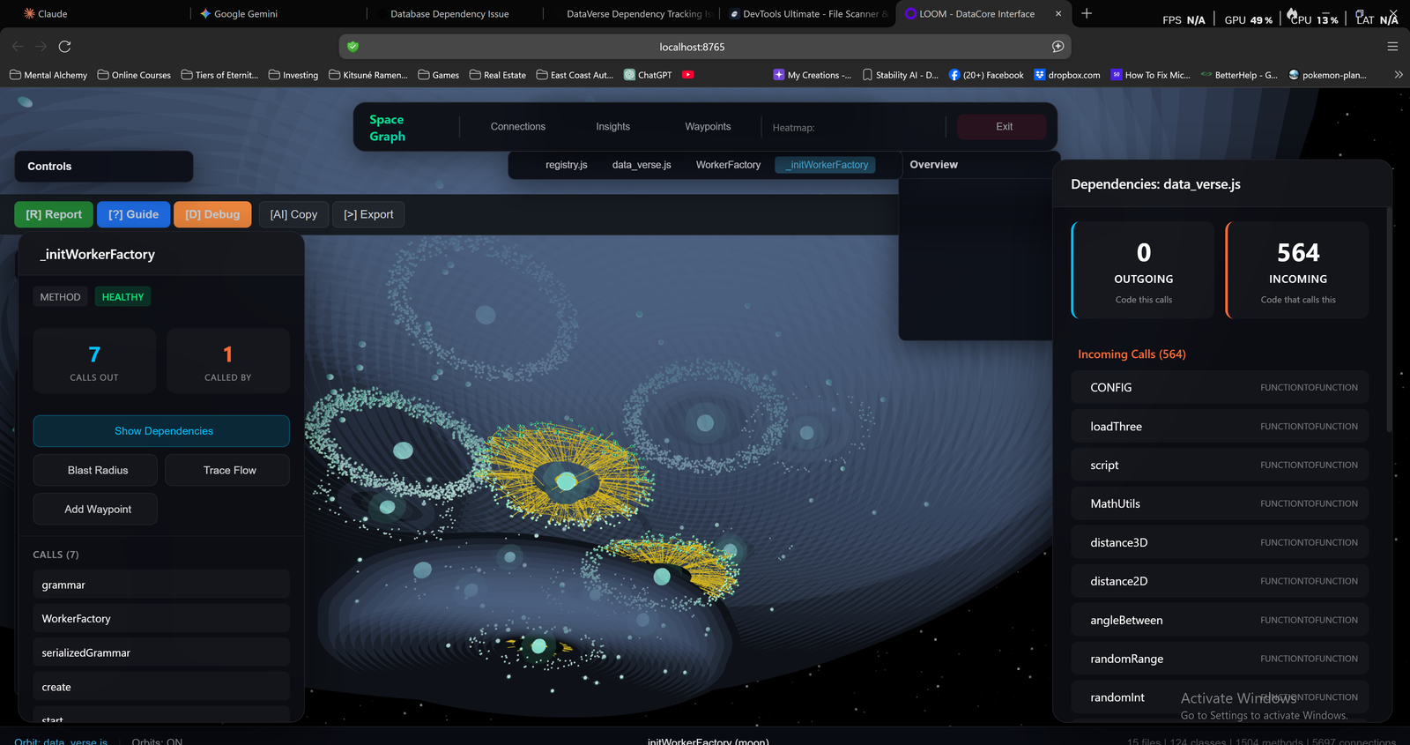Close the LOOM - DataCore Interface tab

[x=1058, y=13]
